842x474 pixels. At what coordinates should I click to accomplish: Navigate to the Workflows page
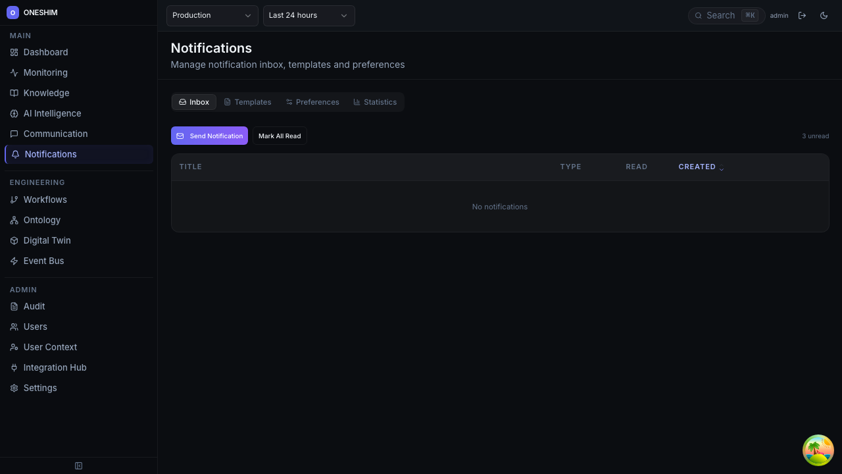point(45,199)
